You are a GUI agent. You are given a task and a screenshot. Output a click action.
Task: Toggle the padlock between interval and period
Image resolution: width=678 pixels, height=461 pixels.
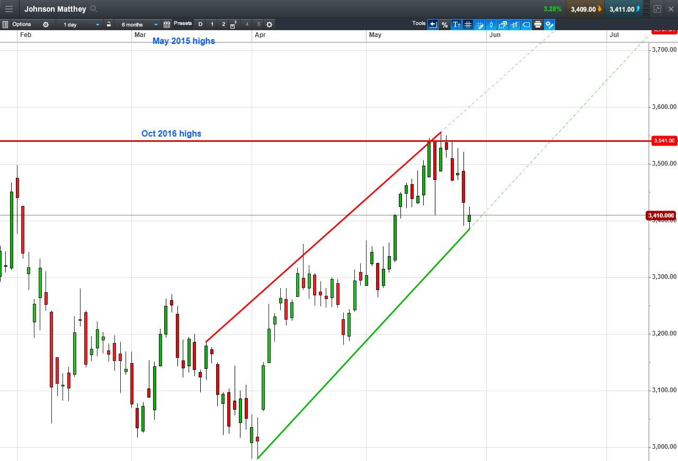click(x=109, y=24)
